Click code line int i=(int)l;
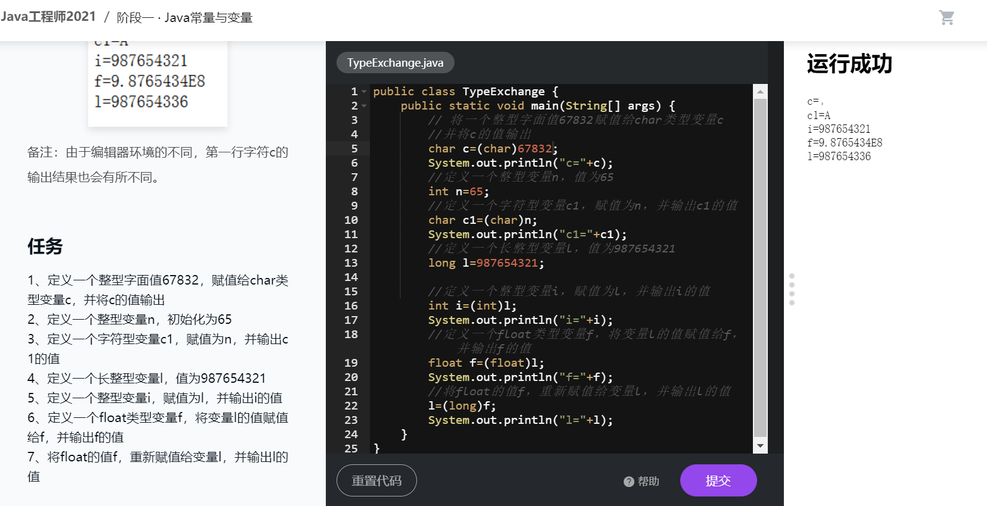 472,306
